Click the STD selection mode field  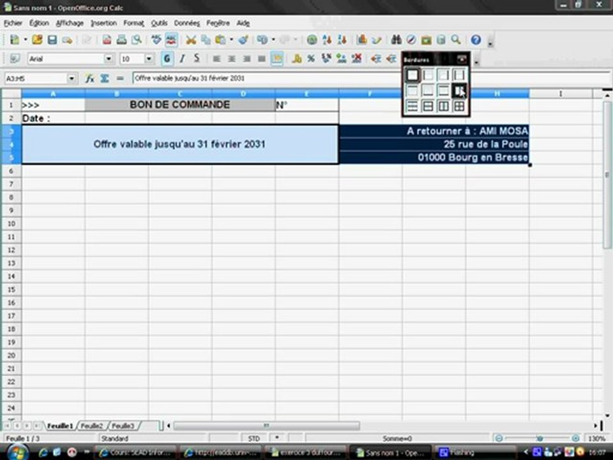[254, 438]
